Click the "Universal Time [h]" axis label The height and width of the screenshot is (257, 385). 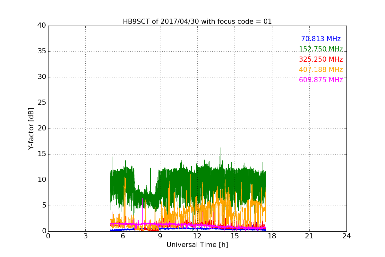click(x=197, y=245)
